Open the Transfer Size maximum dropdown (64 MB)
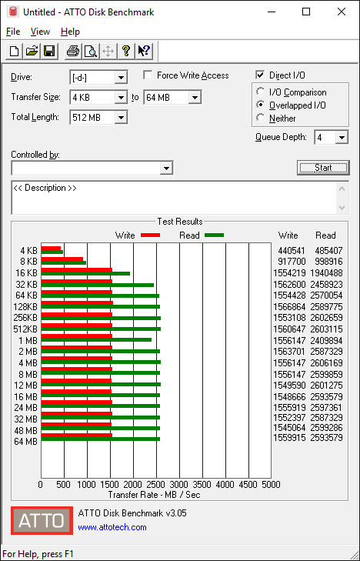Viewport: 360px width, 561px height. pyautogui.click(x=195, y=97)
